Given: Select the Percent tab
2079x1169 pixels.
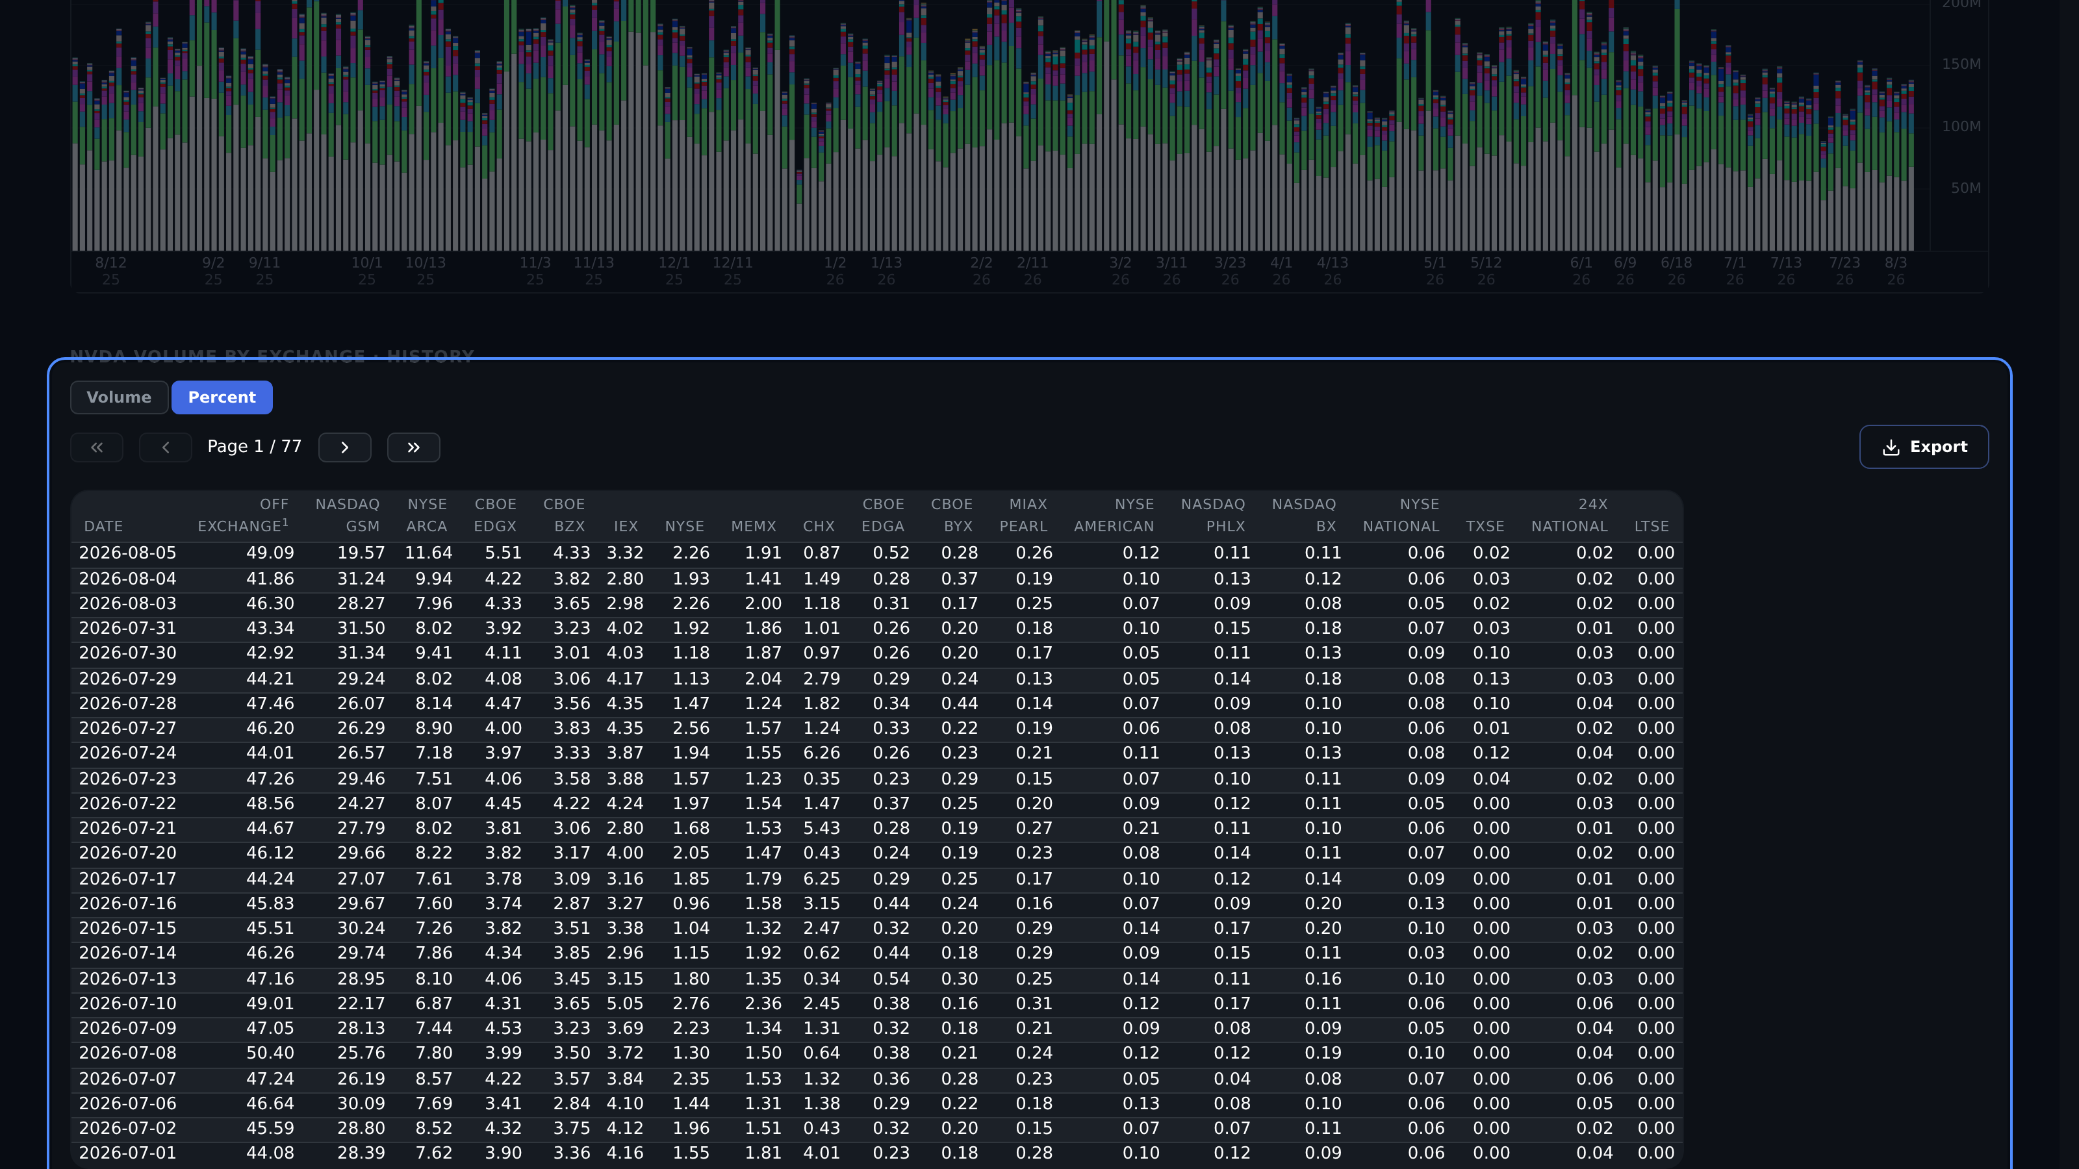Looking at the screenshot, I should point(222,397).
